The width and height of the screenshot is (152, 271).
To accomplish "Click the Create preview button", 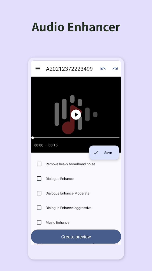I will (76, 237).
